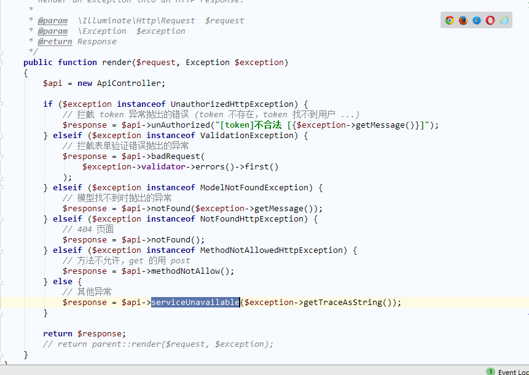
Task: Click the first @param doc tag
Action: [x=53, y=20]
